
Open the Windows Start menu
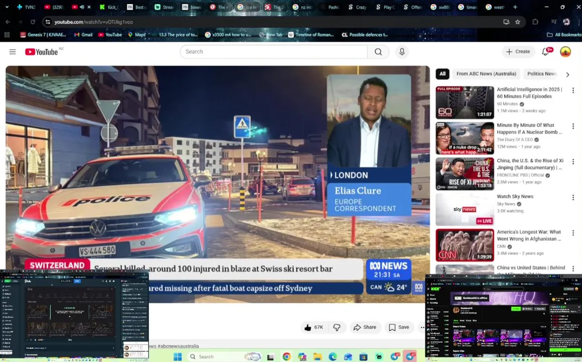click(x=178, y=357)
